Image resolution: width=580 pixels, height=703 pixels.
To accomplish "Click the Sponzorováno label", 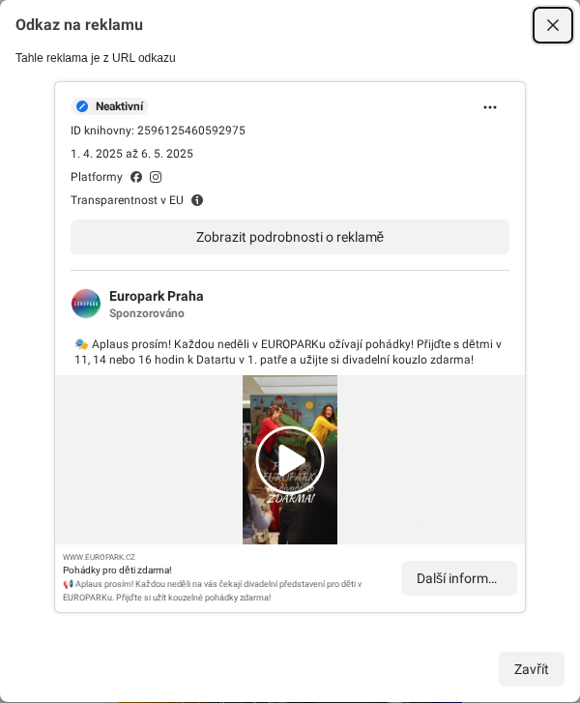I will tap(147, 313).
